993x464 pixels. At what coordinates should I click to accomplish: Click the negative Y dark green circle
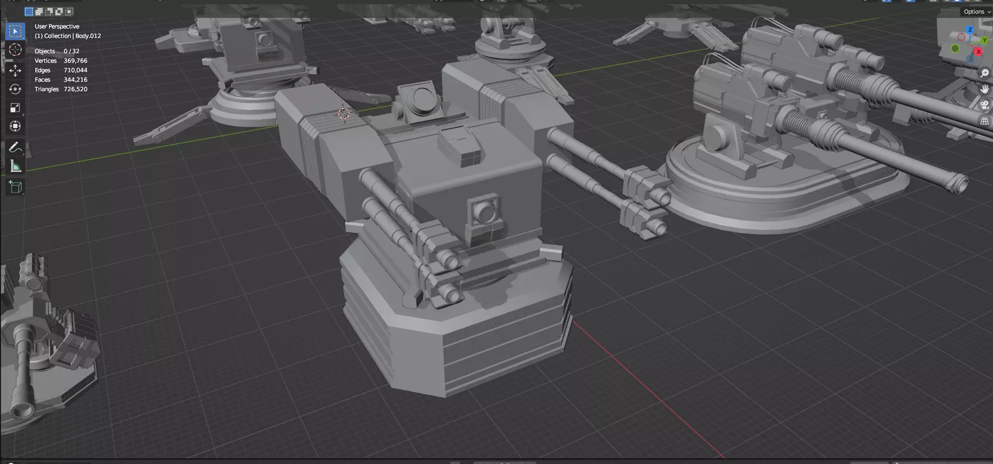pyautogui.click(x=955, y=49)
